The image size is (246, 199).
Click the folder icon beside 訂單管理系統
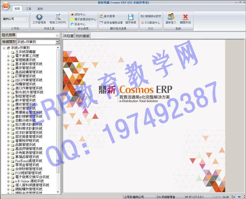13,76
